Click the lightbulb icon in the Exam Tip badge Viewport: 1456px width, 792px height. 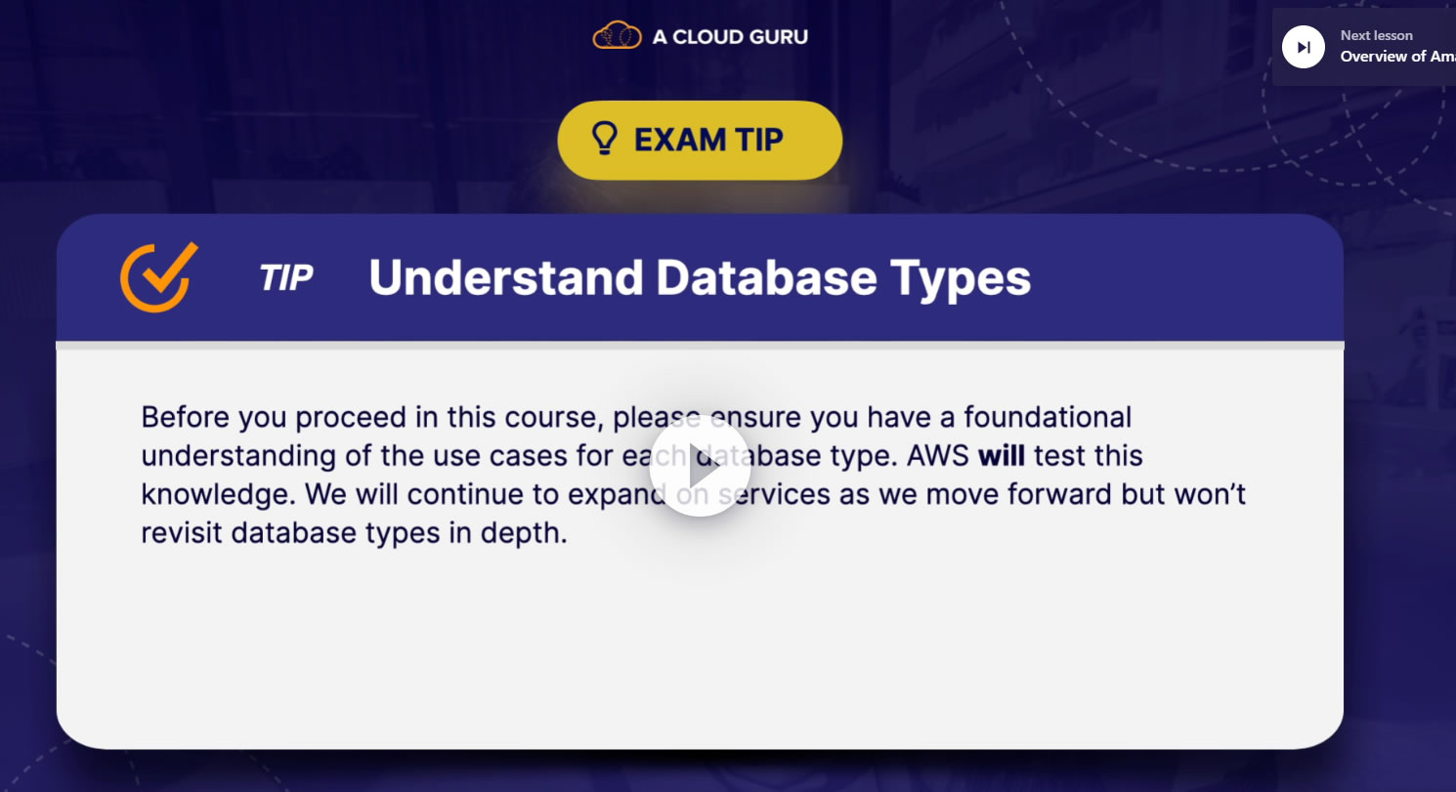(606, 140)
